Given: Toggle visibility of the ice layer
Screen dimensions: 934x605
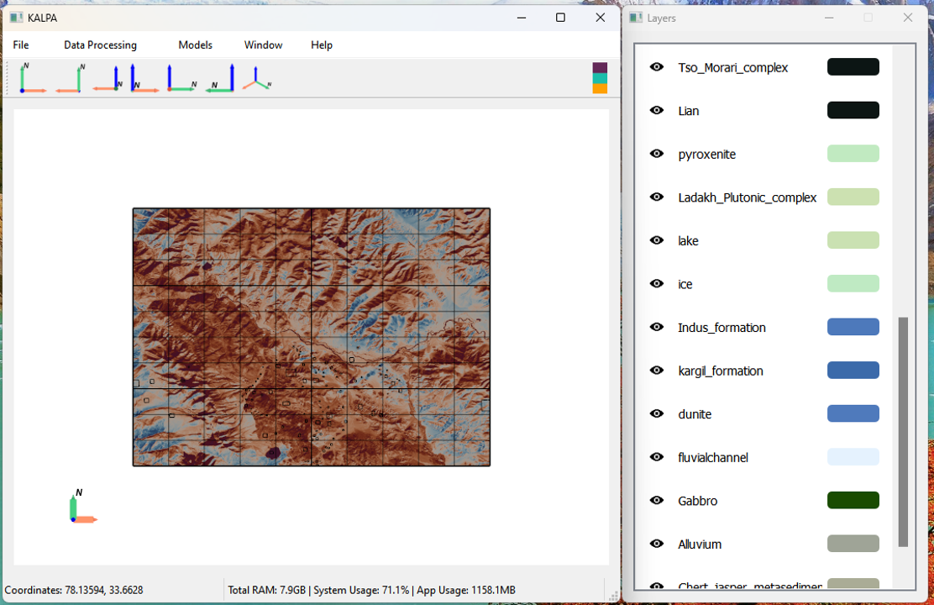Looking at the screenshot, I should [x=657, y=284].
